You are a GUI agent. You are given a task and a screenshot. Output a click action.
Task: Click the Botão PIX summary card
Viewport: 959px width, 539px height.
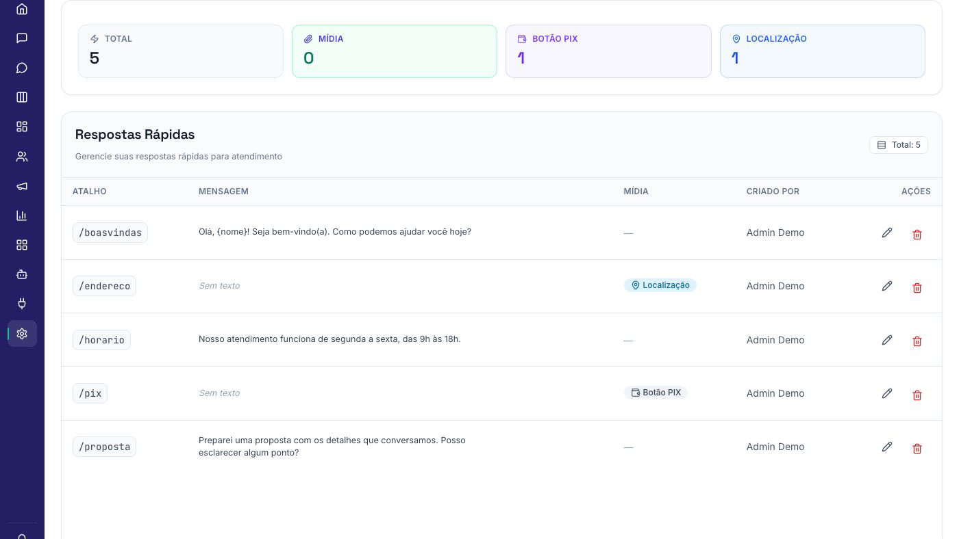pos(608,51)
